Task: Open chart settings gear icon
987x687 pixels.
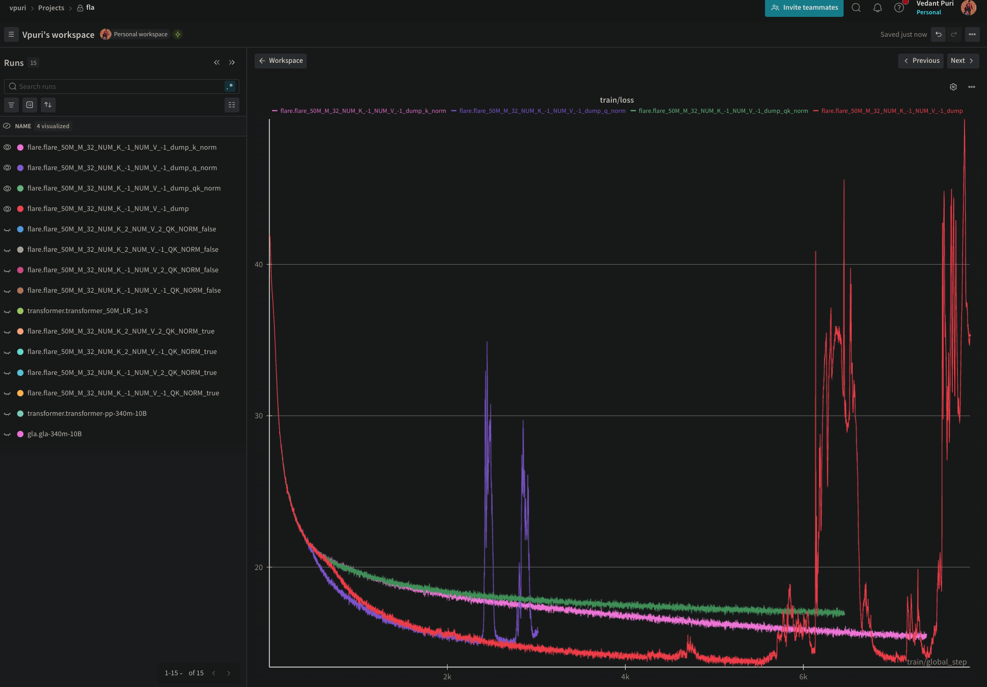Action: (953, 87)
